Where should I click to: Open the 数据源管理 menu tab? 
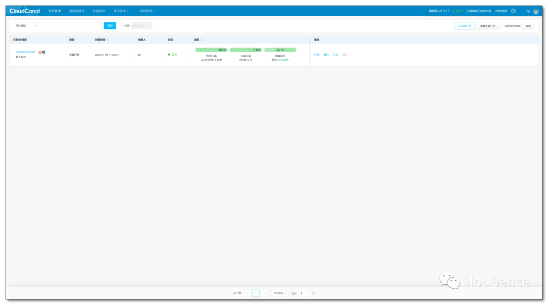tap(77, 11)
